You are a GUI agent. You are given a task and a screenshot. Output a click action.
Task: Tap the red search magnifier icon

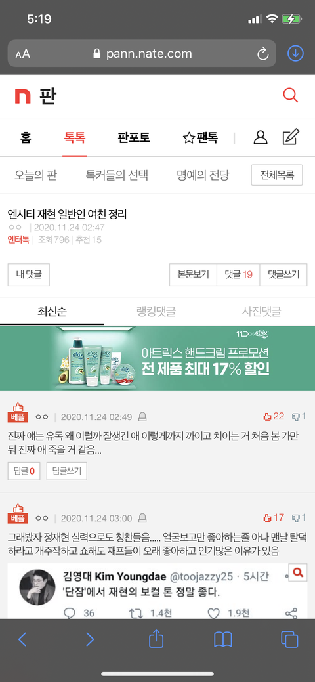click(290, 95)
